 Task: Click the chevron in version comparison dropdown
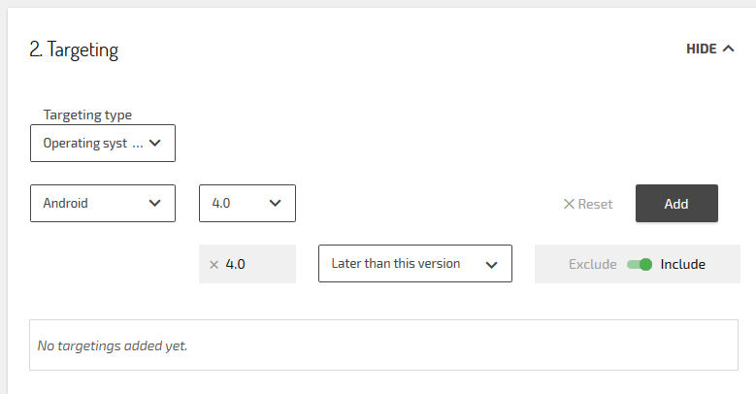pyautogui.click(x=491, y=264)
